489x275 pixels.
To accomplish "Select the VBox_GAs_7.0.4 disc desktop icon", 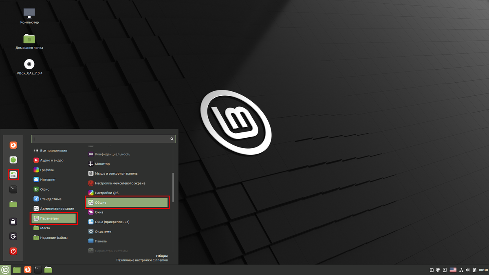I will click(29, 67).
